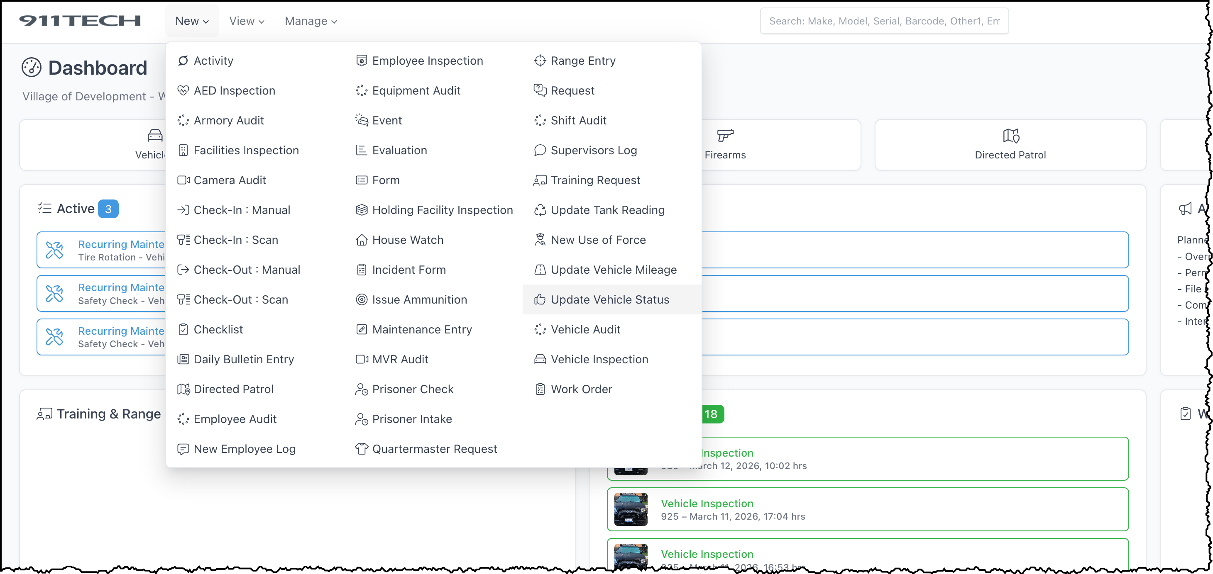Expand the View dropdown menu

click(247, 21)
